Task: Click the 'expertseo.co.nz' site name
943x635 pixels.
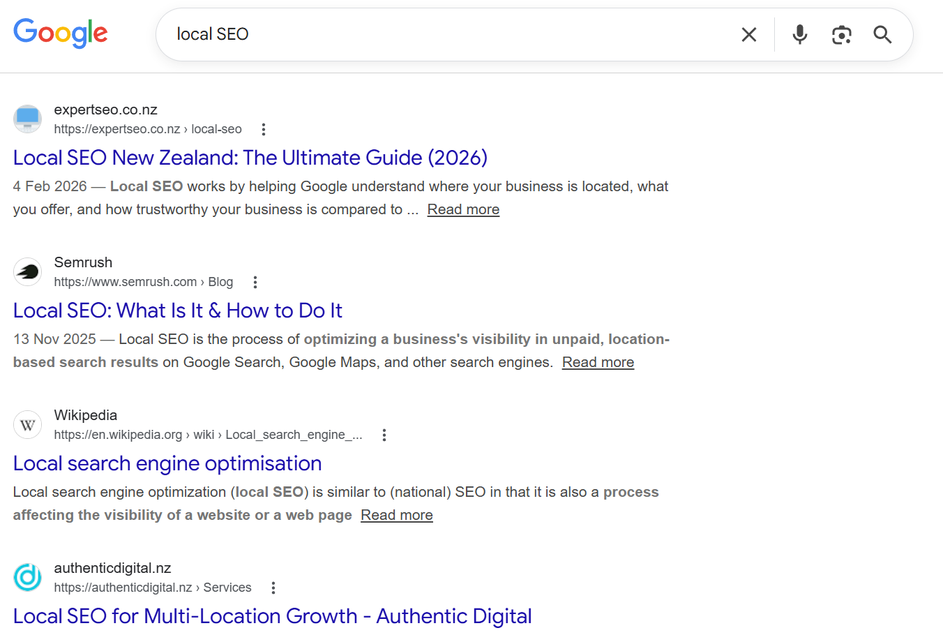Action: pos(106,110)
